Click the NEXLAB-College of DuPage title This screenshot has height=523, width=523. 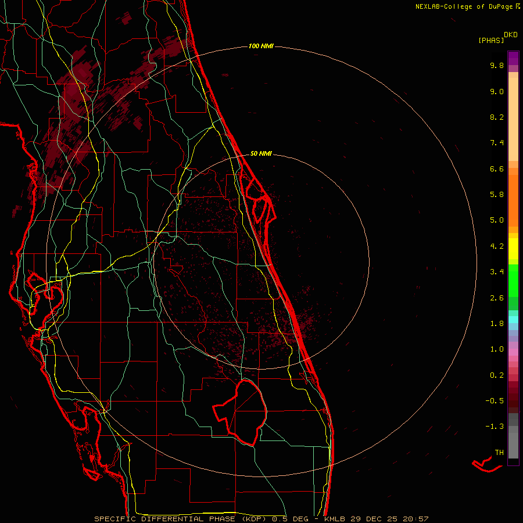(x=467, y=6)
